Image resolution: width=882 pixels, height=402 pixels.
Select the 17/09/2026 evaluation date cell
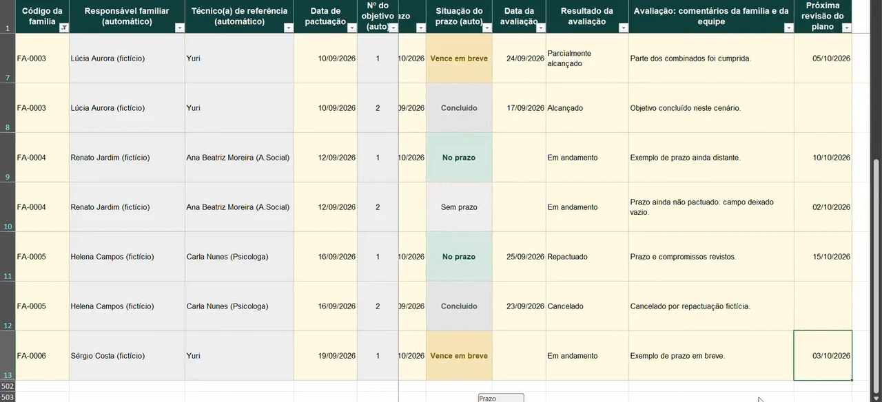pyautogui.click(x=519, y=108)
